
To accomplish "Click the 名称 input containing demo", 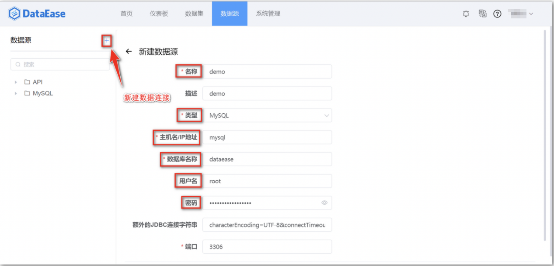I will pos(267,71).
